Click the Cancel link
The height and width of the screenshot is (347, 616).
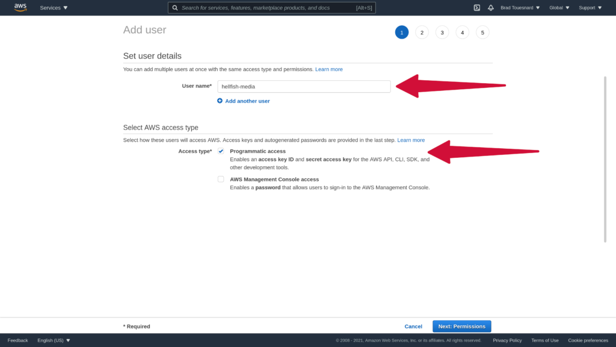coord(413,326)
